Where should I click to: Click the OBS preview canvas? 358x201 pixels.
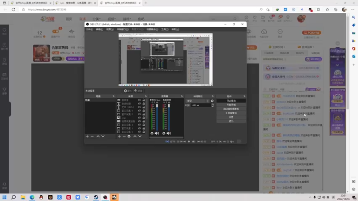point(166,60)
